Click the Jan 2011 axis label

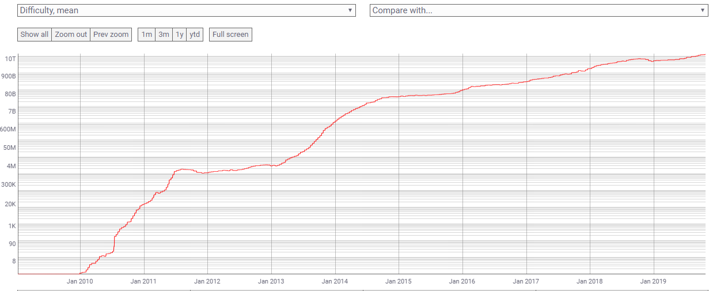pyautogui.click(x=143, y=281)
